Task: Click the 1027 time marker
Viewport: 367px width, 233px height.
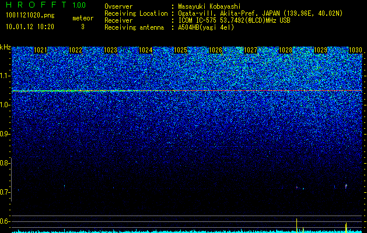Action: pyautogui.click(x=250, y=50)
